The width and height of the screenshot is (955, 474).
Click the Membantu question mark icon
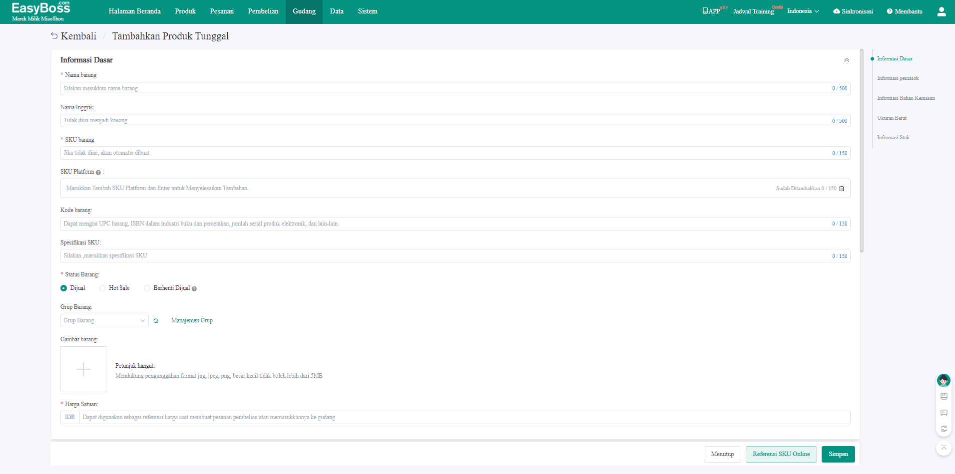890,11
